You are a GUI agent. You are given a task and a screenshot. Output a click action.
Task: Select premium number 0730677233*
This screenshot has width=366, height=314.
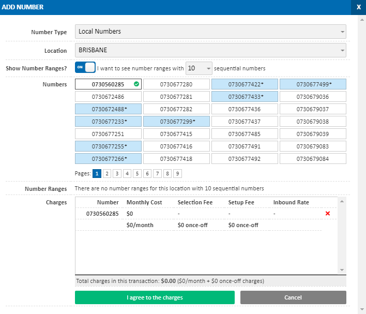[x=108, y=122]
